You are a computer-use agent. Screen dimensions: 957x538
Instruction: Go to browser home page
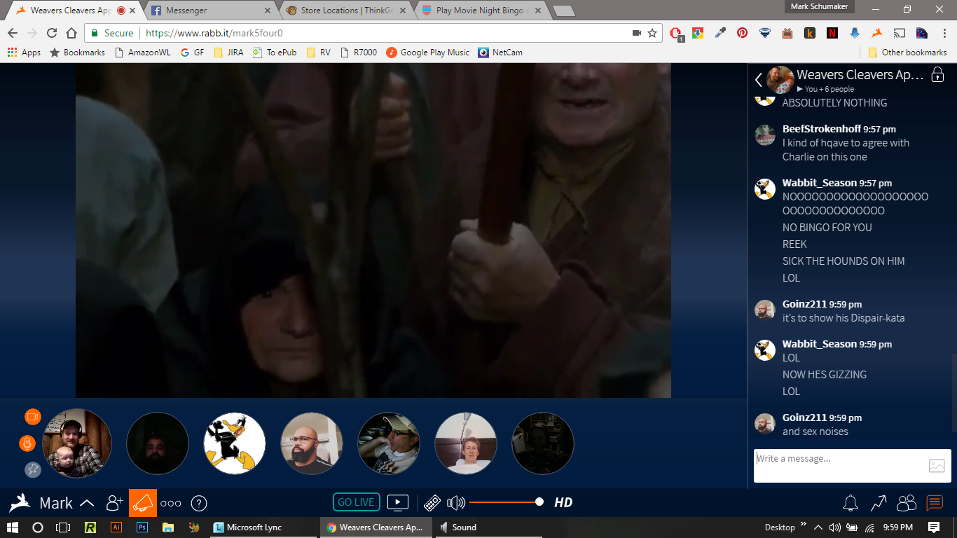71,33
